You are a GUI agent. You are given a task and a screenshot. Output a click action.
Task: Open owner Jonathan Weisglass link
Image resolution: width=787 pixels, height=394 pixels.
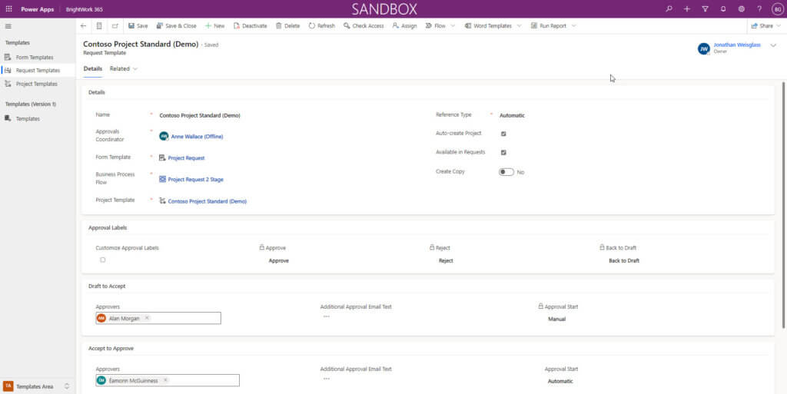click(x=737, y=45)
